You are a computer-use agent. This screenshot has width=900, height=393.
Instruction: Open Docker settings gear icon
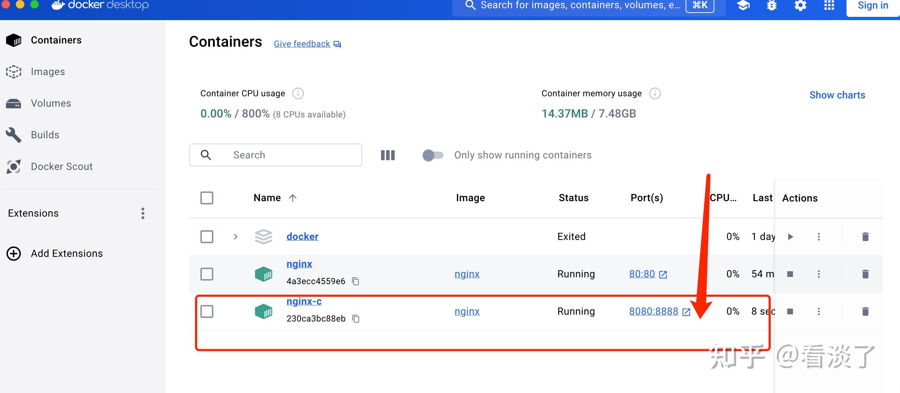coord(800,5)
